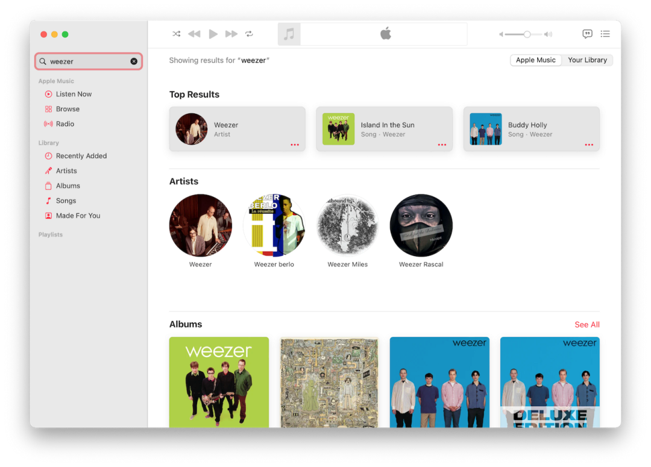Toggle shuffle playback

click(177, 34)
